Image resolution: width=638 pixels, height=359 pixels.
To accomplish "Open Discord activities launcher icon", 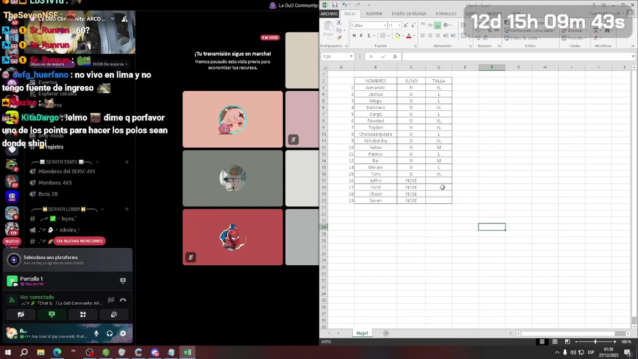I will coord(83,315).
